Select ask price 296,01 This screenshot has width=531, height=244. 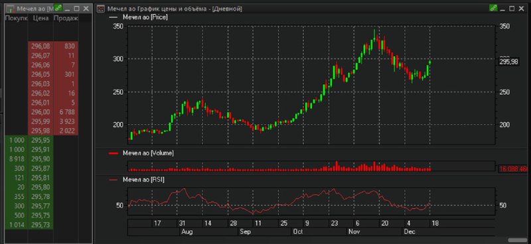[40, 103]
